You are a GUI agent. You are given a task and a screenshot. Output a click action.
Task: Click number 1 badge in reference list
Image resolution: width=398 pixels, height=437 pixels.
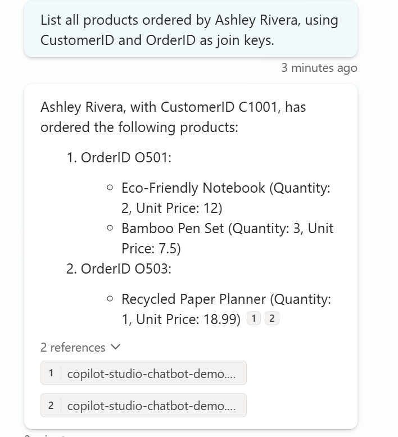[x=51, y=373]
